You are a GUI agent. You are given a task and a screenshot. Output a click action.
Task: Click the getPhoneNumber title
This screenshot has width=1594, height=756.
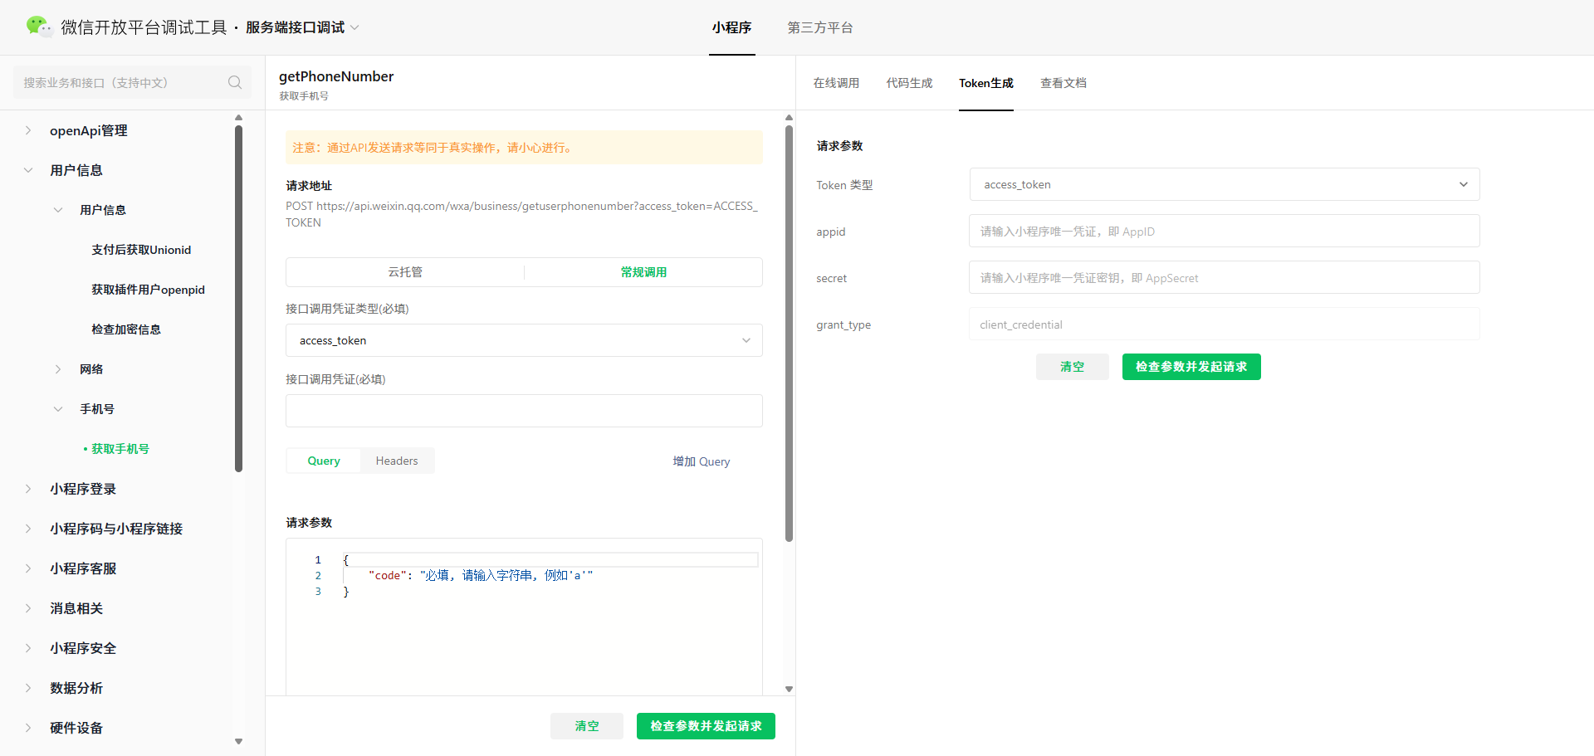click(336, 76)
